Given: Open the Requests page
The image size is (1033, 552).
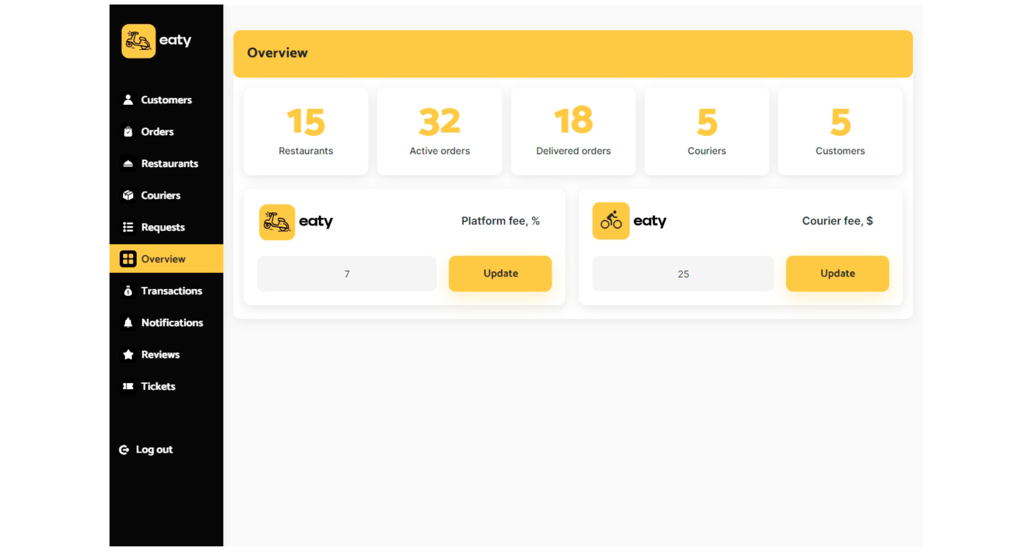Looking at the screenshot, I should [x=167, y=227].
